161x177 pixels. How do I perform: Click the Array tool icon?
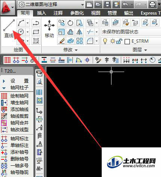80,41
